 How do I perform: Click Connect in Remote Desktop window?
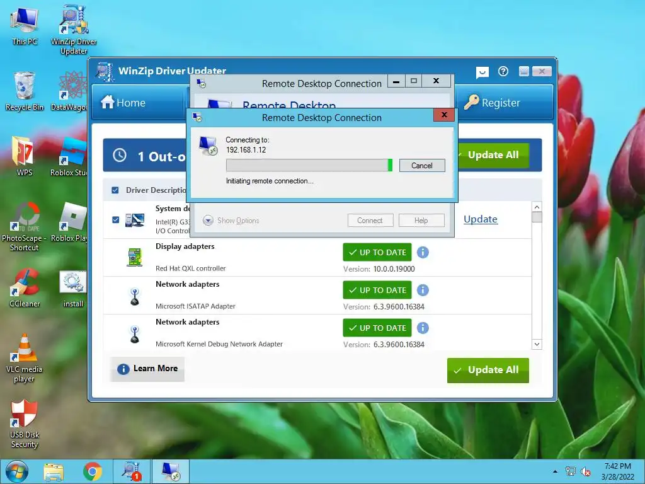point(370,221)
